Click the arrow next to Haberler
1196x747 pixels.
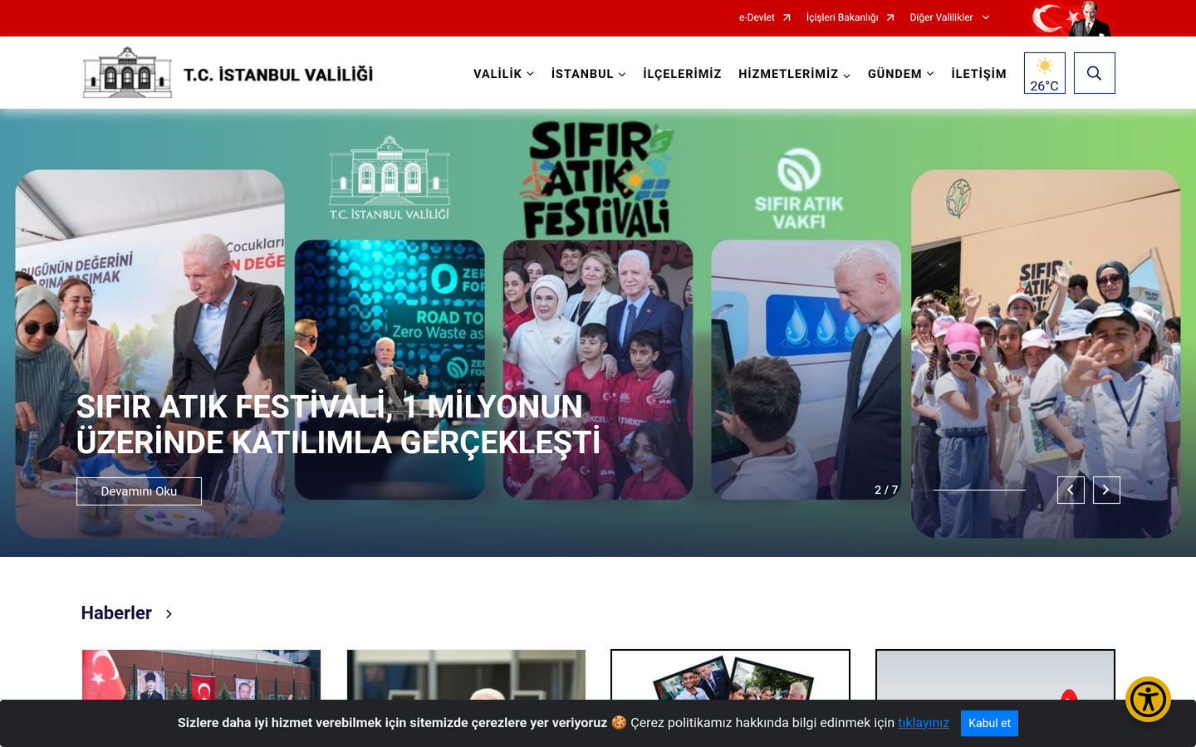coord(169,614)
